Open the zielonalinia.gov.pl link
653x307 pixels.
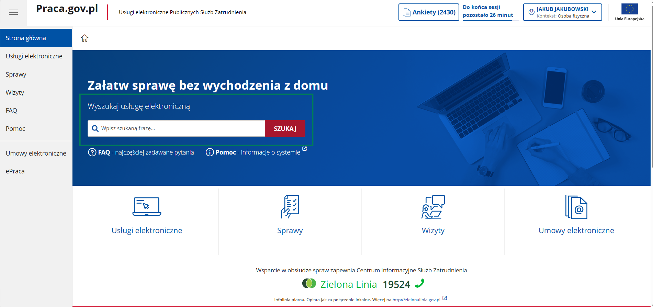point(416,300)
